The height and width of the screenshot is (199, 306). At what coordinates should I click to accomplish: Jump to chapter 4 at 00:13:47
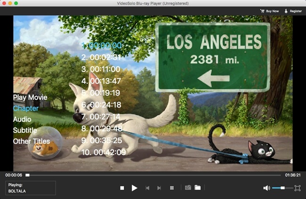pos(101,81)
